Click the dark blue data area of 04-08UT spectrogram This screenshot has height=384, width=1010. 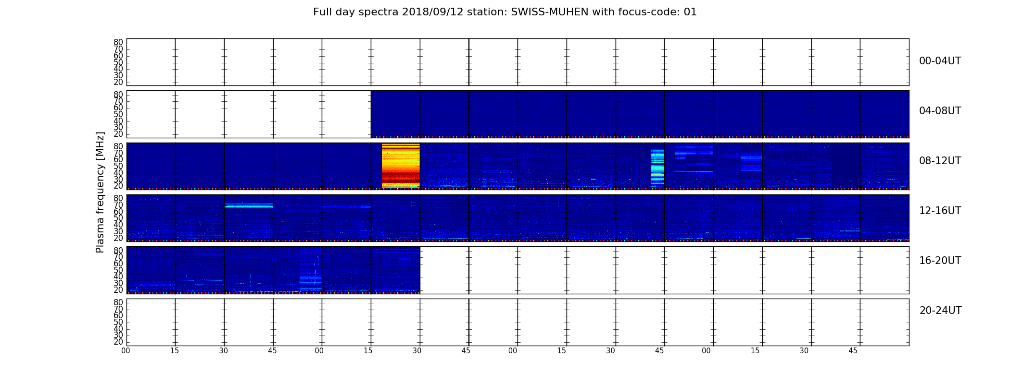coord(640,113)
